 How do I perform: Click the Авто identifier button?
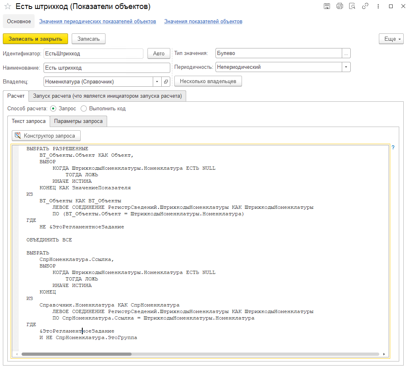158,53
